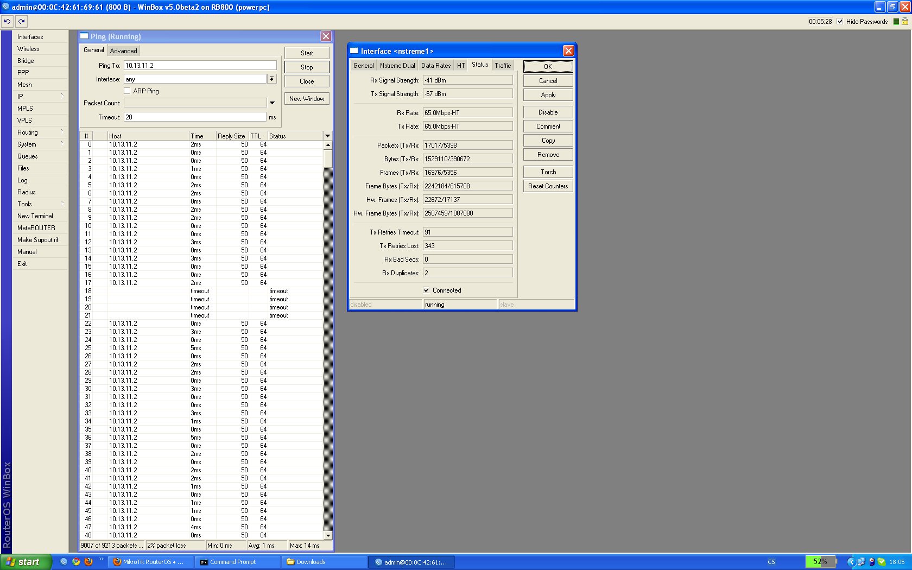Open the Mesh menu item
This screenshot has width=912, height=570.
(40, 85)
